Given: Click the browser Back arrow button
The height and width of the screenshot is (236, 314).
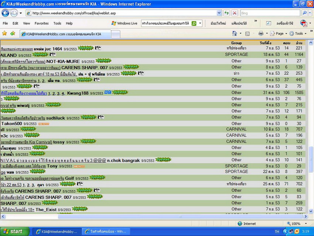Looking at the screenshot, I should click(x=6, y=13).
